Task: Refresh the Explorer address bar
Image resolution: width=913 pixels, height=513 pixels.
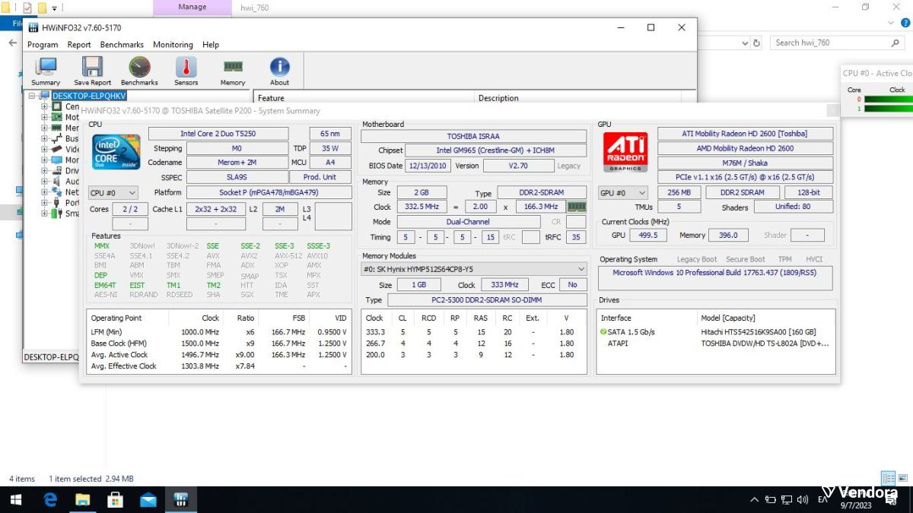Action: point(756,43)
